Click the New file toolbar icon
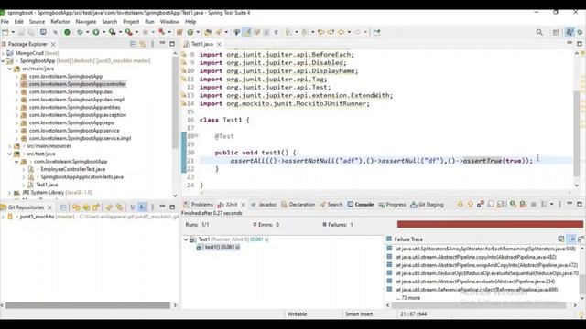 5,33
